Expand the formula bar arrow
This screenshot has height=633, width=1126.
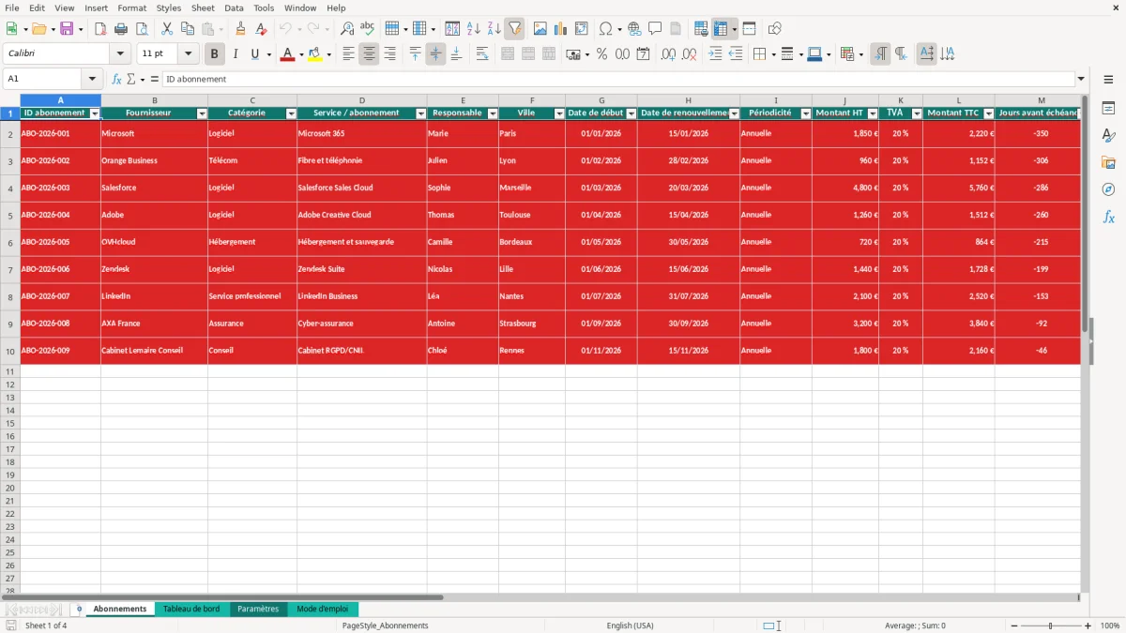click(1081, 79)
